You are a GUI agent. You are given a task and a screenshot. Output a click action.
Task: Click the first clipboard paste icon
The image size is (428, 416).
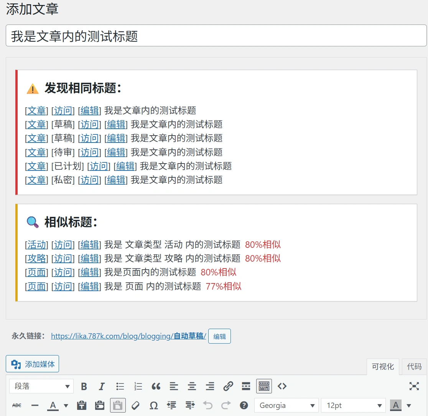coord(82,405)
